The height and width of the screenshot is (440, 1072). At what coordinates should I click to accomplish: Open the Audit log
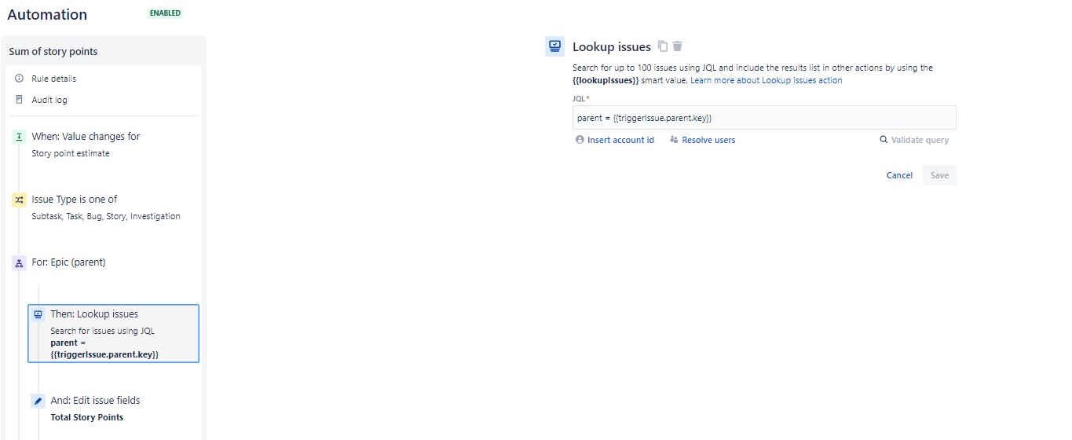49,100
